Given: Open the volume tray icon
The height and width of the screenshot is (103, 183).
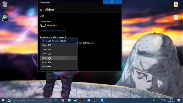Looking at the screenshot, I should (165, 100).
